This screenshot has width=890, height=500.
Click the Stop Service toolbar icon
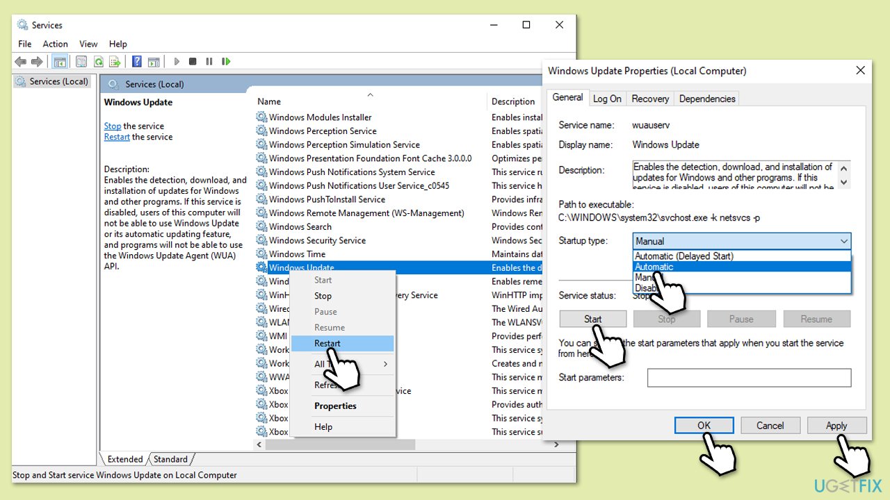193,62
